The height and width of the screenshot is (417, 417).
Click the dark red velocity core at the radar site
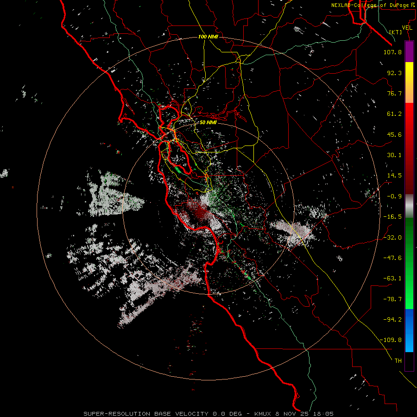click(x=198, y=211)
